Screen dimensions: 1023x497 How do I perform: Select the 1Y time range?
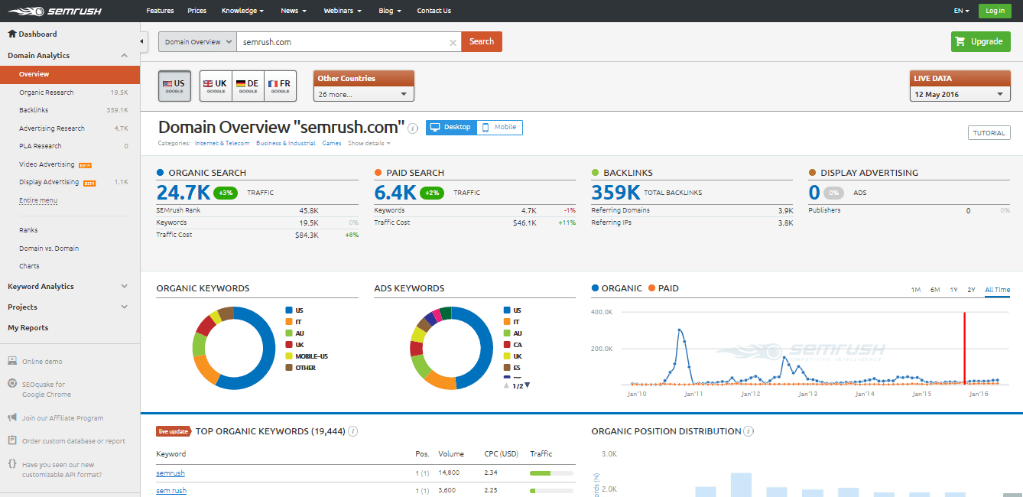[953, 290]
